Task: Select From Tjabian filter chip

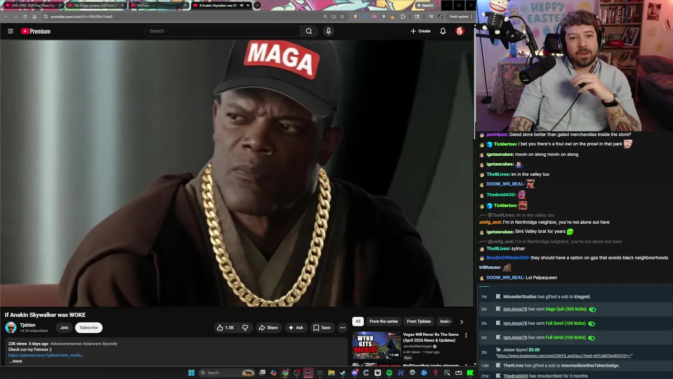Action: click(x=419, y=322)
